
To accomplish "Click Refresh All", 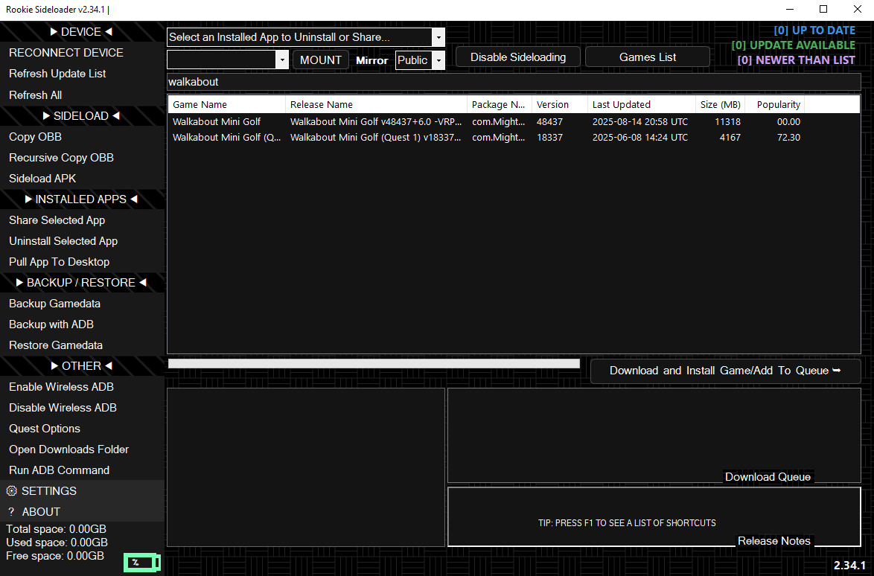I will pos(83,95).
